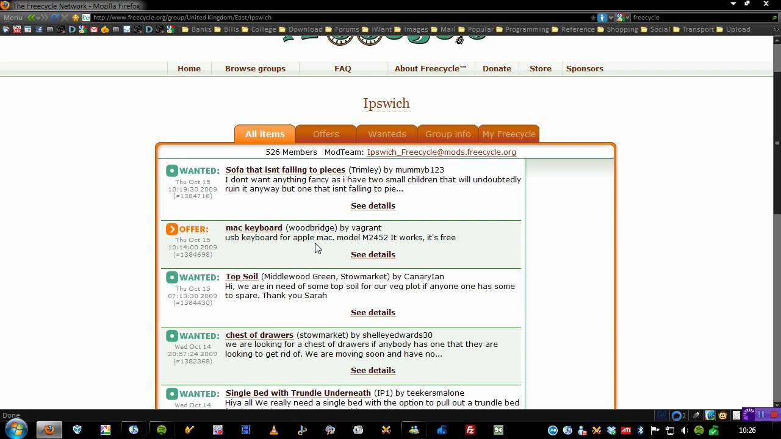Open the Firefox Menu button
Image resolution: width=781 pixels, height=439 pixels.
pos(13,18)
